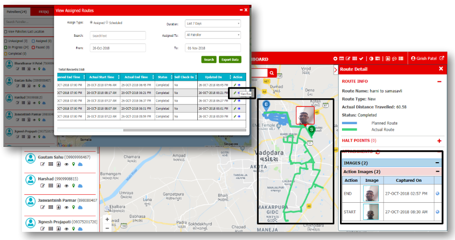Viewport: 455px width, 240px height.
Task: Click the pencil edit icon in dashboard toolbar
Action: pos(348,59)
